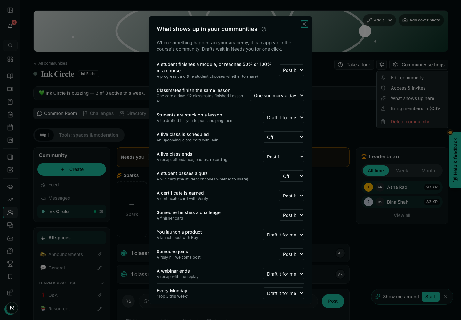This screenshot has width=461, height=320.
Task: Switch to Tools: spaces & moderation
Action: pos(89,135)
